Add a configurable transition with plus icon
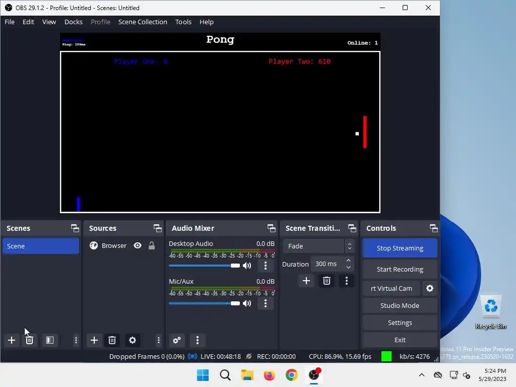 click(x=306, y=281)
